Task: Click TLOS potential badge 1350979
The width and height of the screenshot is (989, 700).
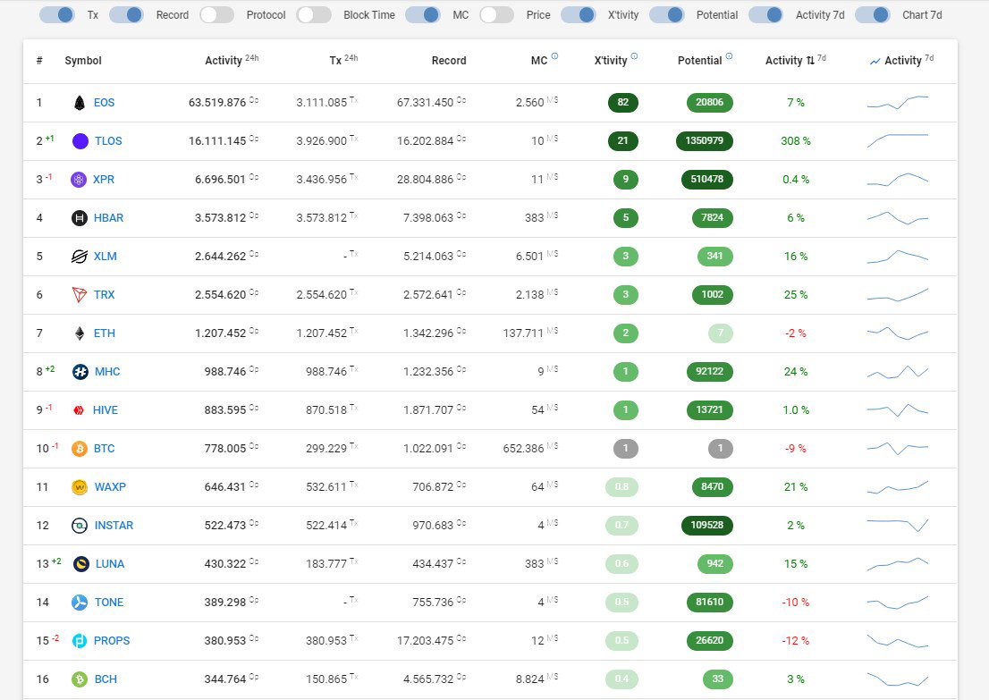Action: (x=704, y=140)
